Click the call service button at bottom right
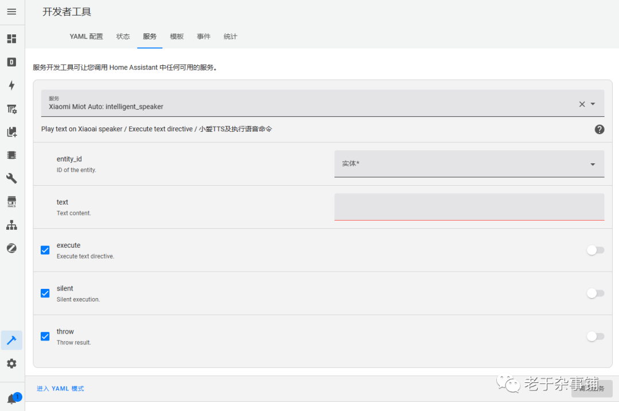Screen dimensions: 619x411 click(591, 389)
